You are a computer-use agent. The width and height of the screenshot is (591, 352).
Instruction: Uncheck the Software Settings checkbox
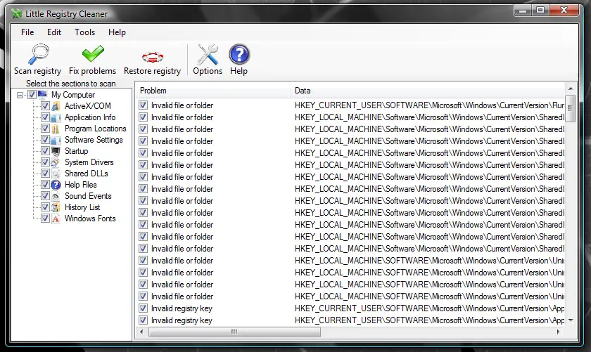[45, 140]
